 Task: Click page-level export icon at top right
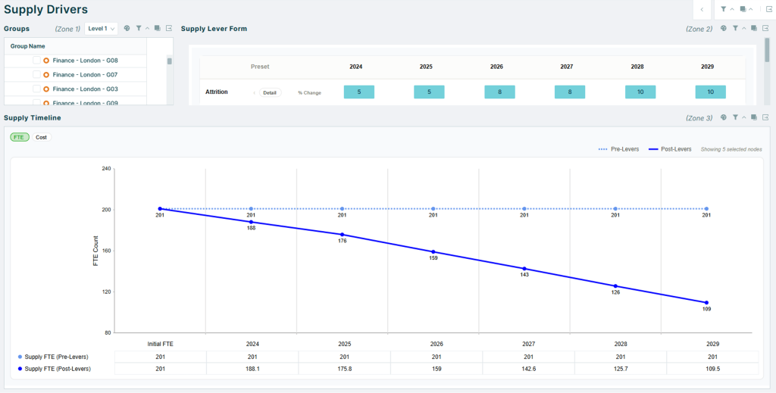[769, 9]
